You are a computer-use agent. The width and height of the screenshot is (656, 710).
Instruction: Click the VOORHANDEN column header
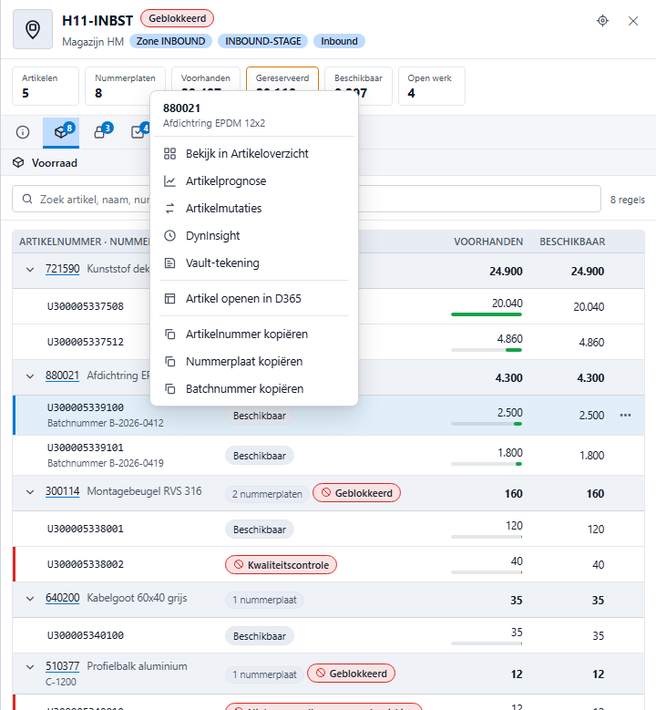pos(488,242)
